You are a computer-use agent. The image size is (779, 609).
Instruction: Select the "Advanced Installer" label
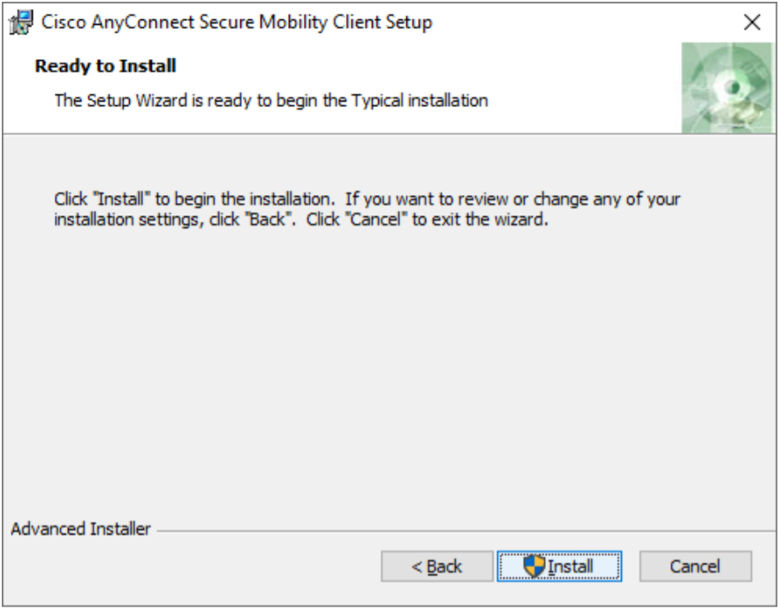point(80,529)
